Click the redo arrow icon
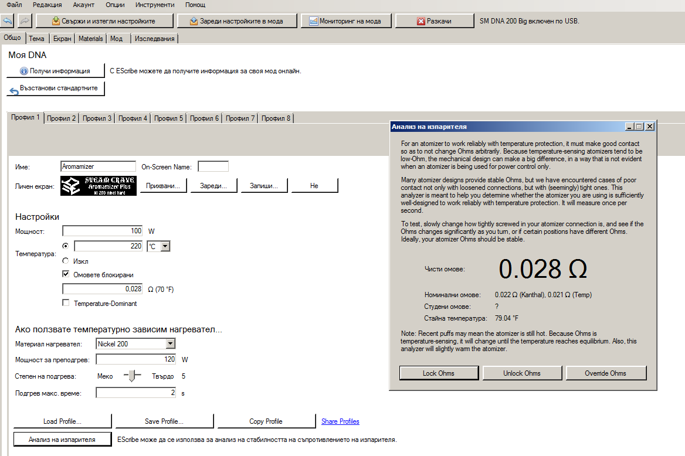Screen dimensions: 685x456 click(25, 21)
